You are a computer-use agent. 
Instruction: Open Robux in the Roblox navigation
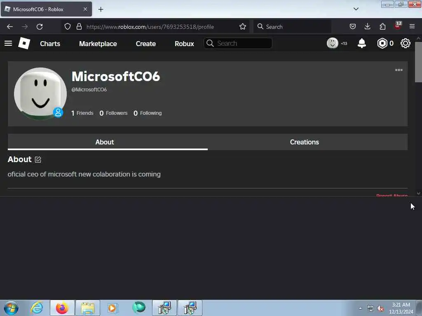point(184,44)
